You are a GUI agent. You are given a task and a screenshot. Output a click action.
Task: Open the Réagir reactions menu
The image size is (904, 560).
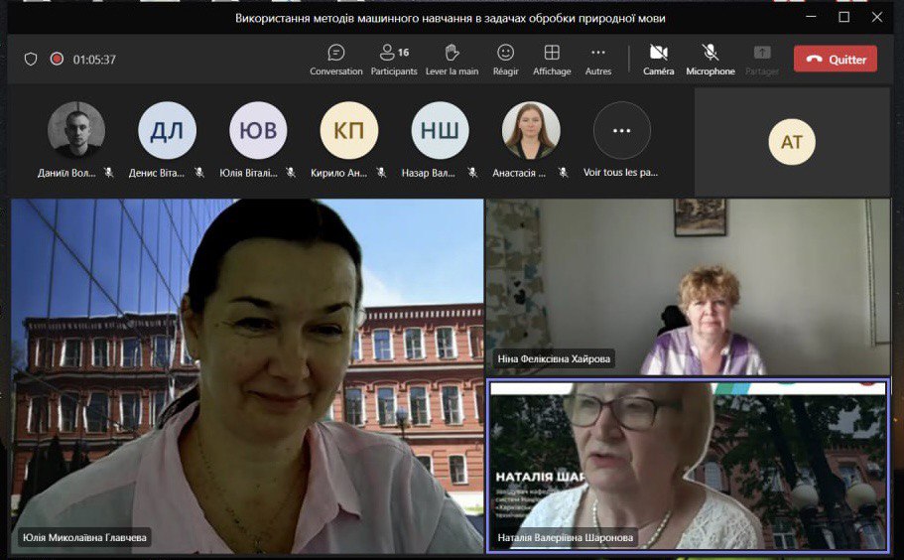tap(506, 59)
